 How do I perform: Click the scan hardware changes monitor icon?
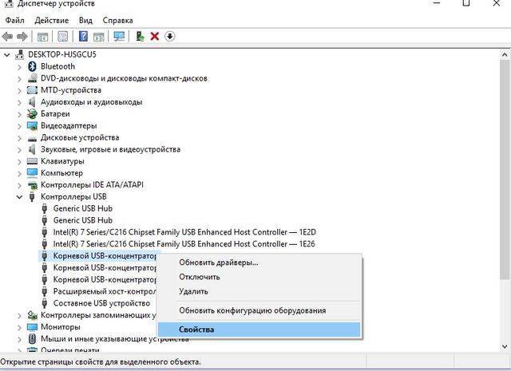click(x=119, y=36)
